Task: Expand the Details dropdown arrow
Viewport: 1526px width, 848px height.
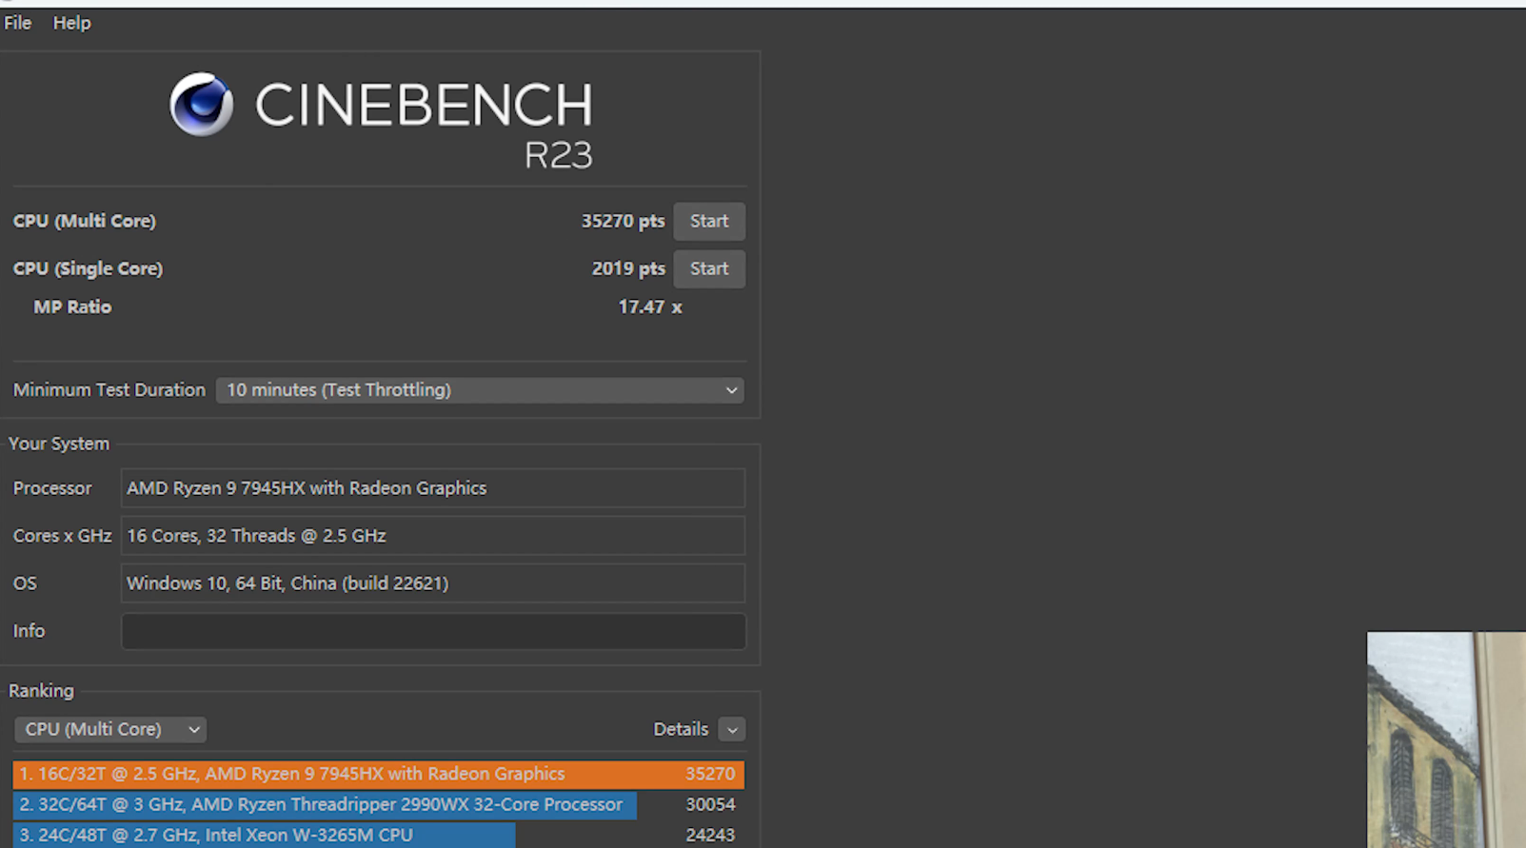Action: coord(732,730)
